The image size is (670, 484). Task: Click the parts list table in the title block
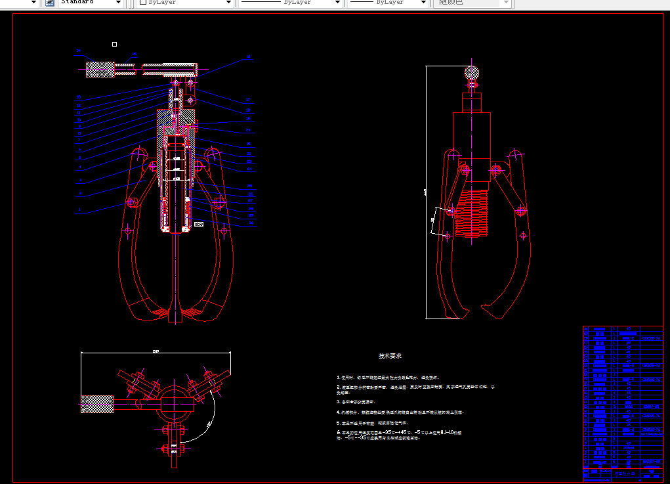point(623,397)
